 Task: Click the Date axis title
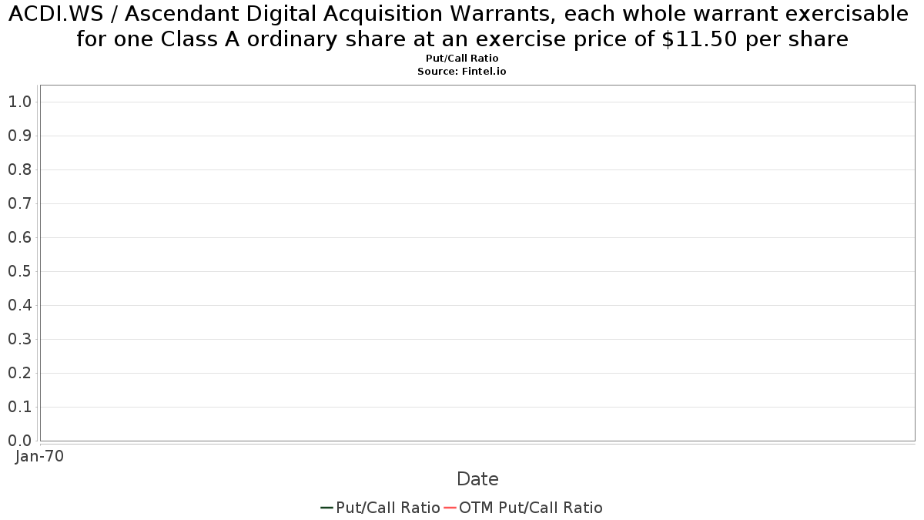tap(477, 479)
